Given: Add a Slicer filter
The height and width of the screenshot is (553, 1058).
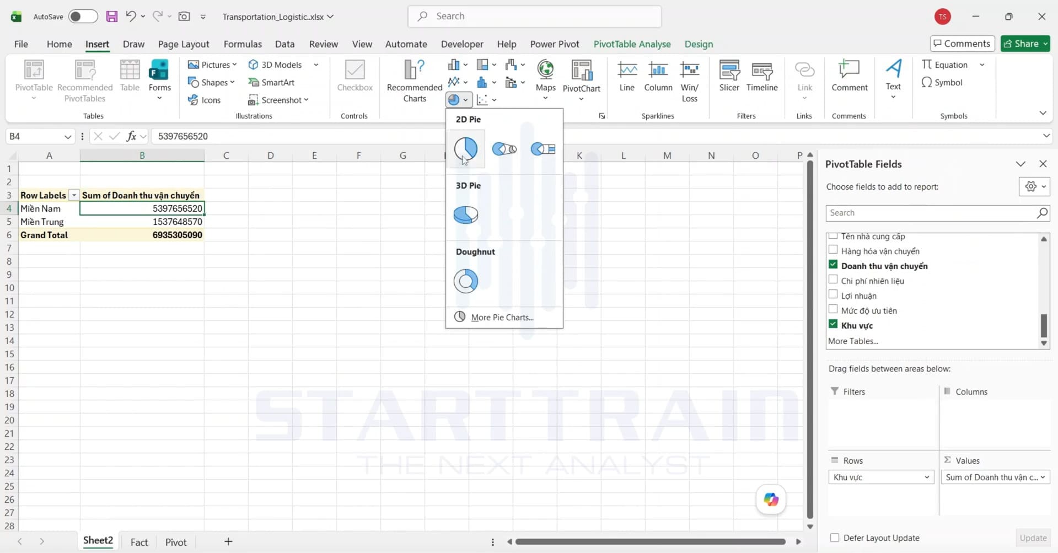Looking at the screenshot, I should (729, 77).
